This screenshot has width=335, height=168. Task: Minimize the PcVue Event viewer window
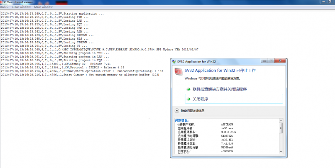[324, 2]
